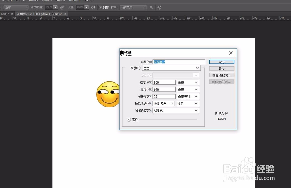Viewport: 291px width, 188px height.
Task: Open the 流量 slider arrow
Action: coord(87,8)
